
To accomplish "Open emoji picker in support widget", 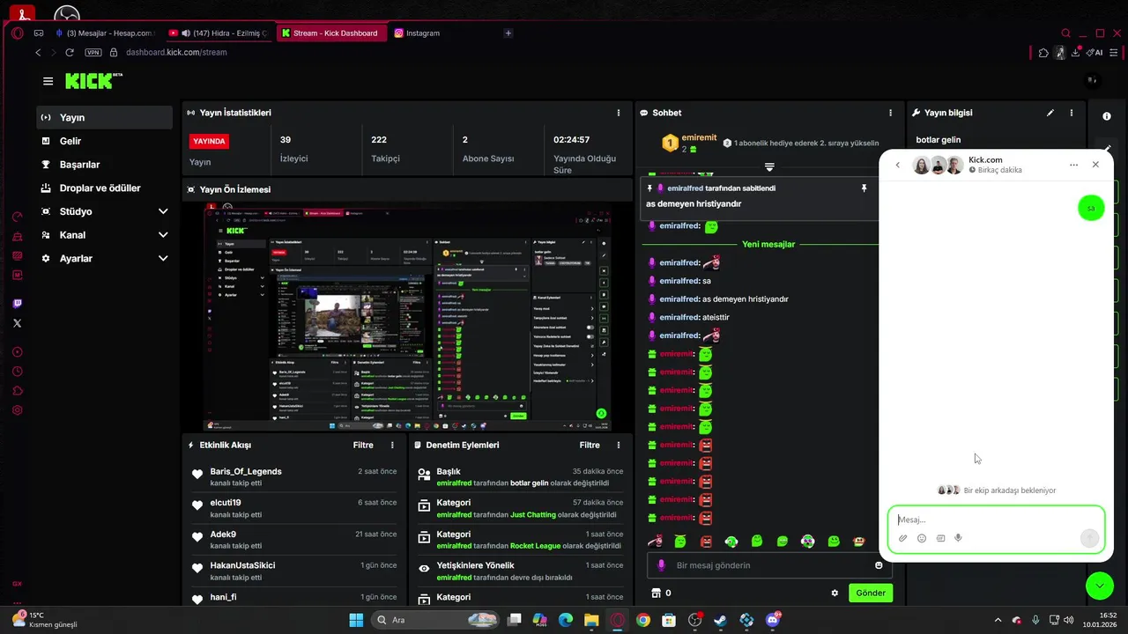I will point(922,538).
